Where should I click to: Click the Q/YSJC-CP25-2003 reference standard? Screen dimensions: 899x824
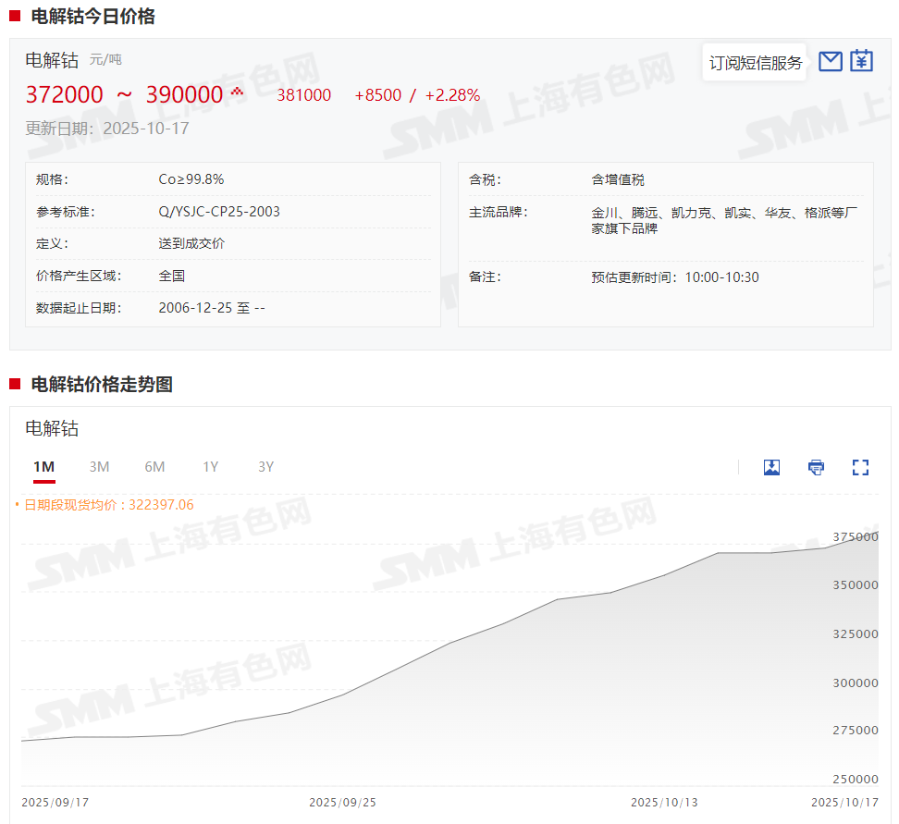coord(219,212)
